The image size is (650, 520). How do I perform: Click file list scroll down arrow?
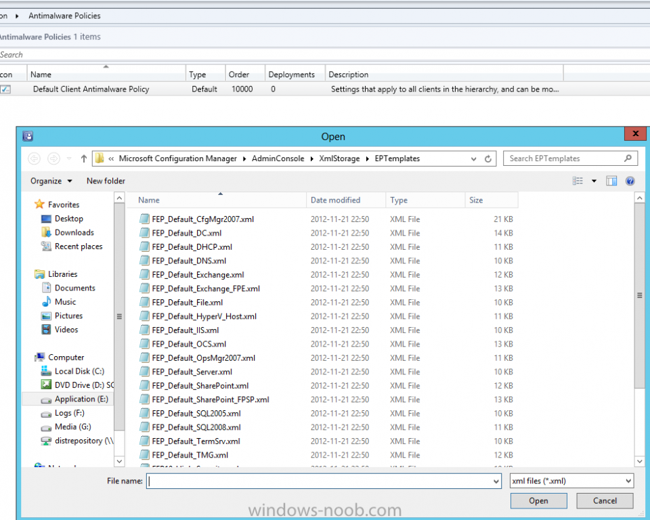(x=639, y=460)
